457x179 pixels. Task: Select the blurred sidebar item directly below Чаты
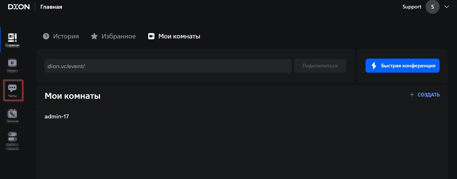tap(12, 116)
